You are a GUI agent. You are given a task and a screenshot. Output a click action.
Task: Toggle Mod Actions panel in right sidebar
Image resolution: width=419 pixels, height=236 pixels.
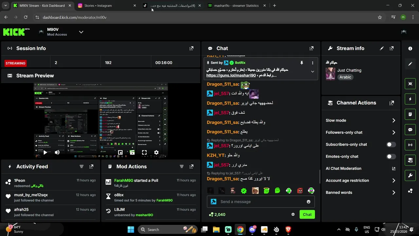410,114
